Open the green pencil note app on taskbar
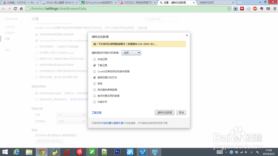Screen dimensions: 278x156 (x=92, y=152)
